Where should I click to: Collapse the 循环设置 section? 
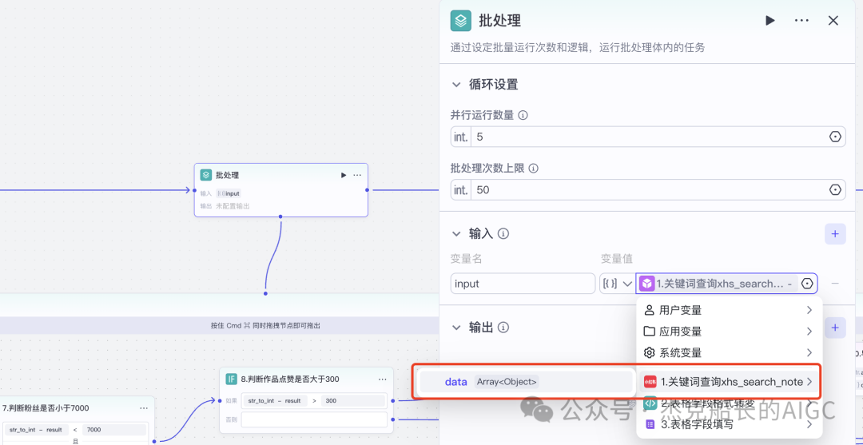pos(455,85)
